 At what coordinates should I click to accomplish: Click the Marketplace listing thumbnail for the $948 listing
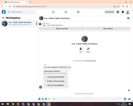click(x=40, y=24)
